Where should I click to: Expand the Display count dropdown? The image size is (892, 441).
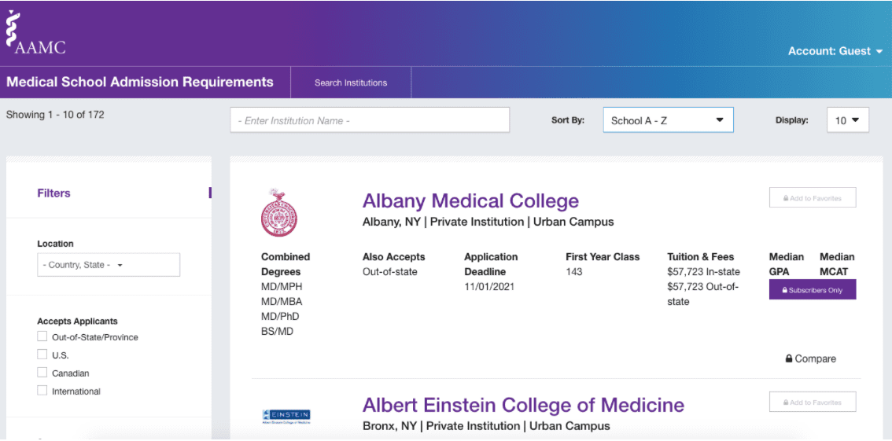[847, 120]
